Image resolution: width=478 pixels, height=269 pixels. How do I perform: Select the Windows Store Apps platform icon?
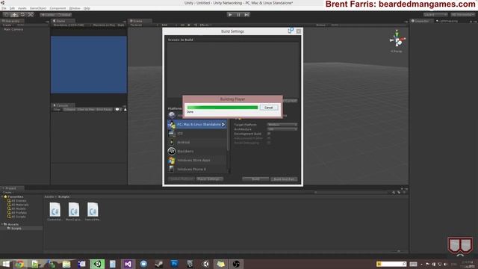(x=172, y=160)
